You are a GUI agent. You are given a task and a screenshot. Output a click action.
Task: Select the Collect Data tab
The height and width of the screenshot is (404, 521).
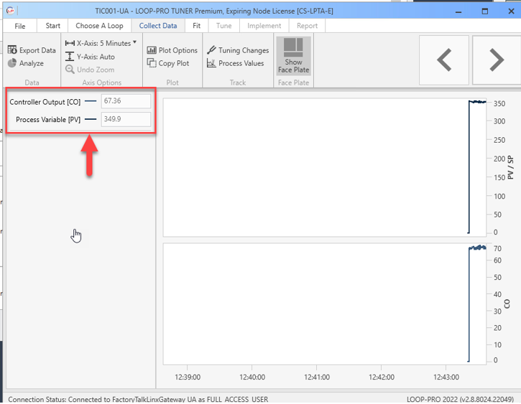click(158, 26)
